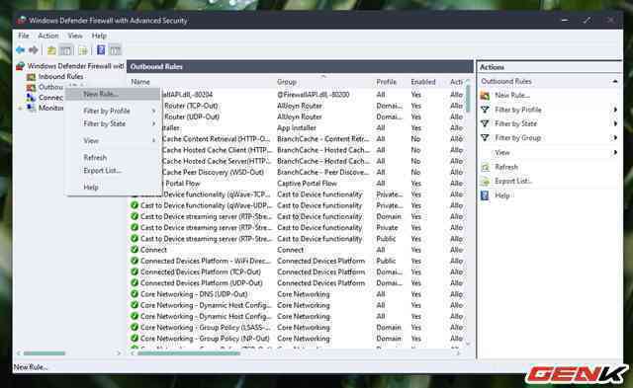Toggle the Show/Hide Console Tree toolbar icon
Screen dimensions: 633x388
click(x=65, y=50)
